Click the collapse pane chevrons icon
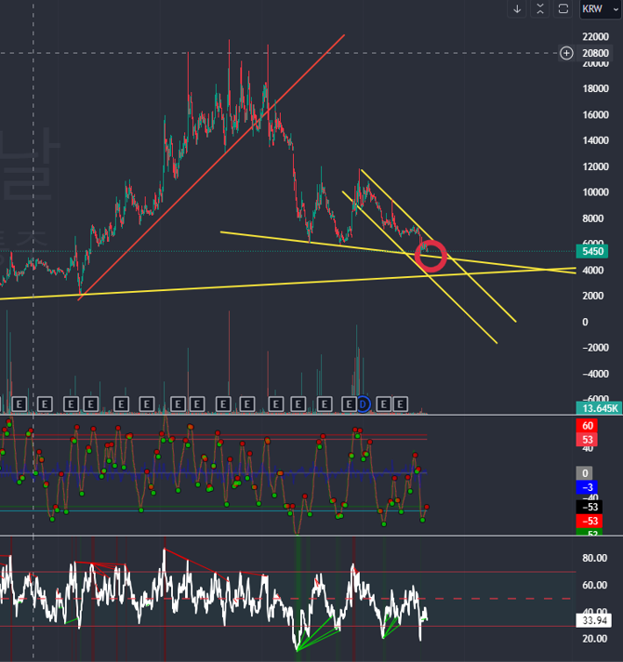 540,9
